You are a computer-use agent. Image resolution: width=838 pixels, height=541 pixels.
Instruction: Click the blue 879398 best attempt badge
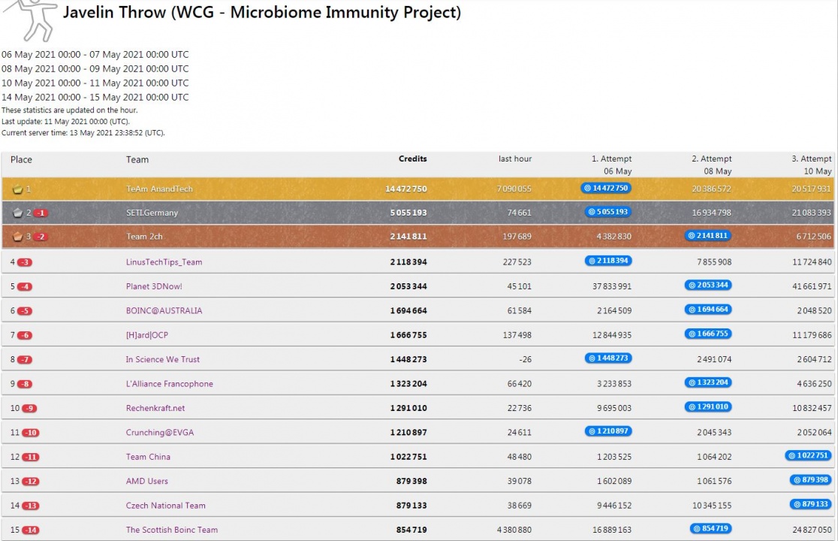coord(811,480)
